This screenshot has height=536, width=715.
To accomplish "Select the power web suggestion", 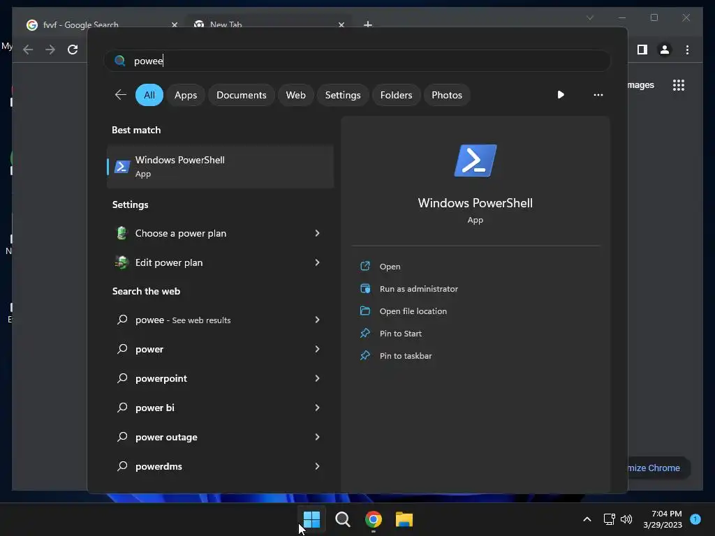I will [x=220, y=349].
